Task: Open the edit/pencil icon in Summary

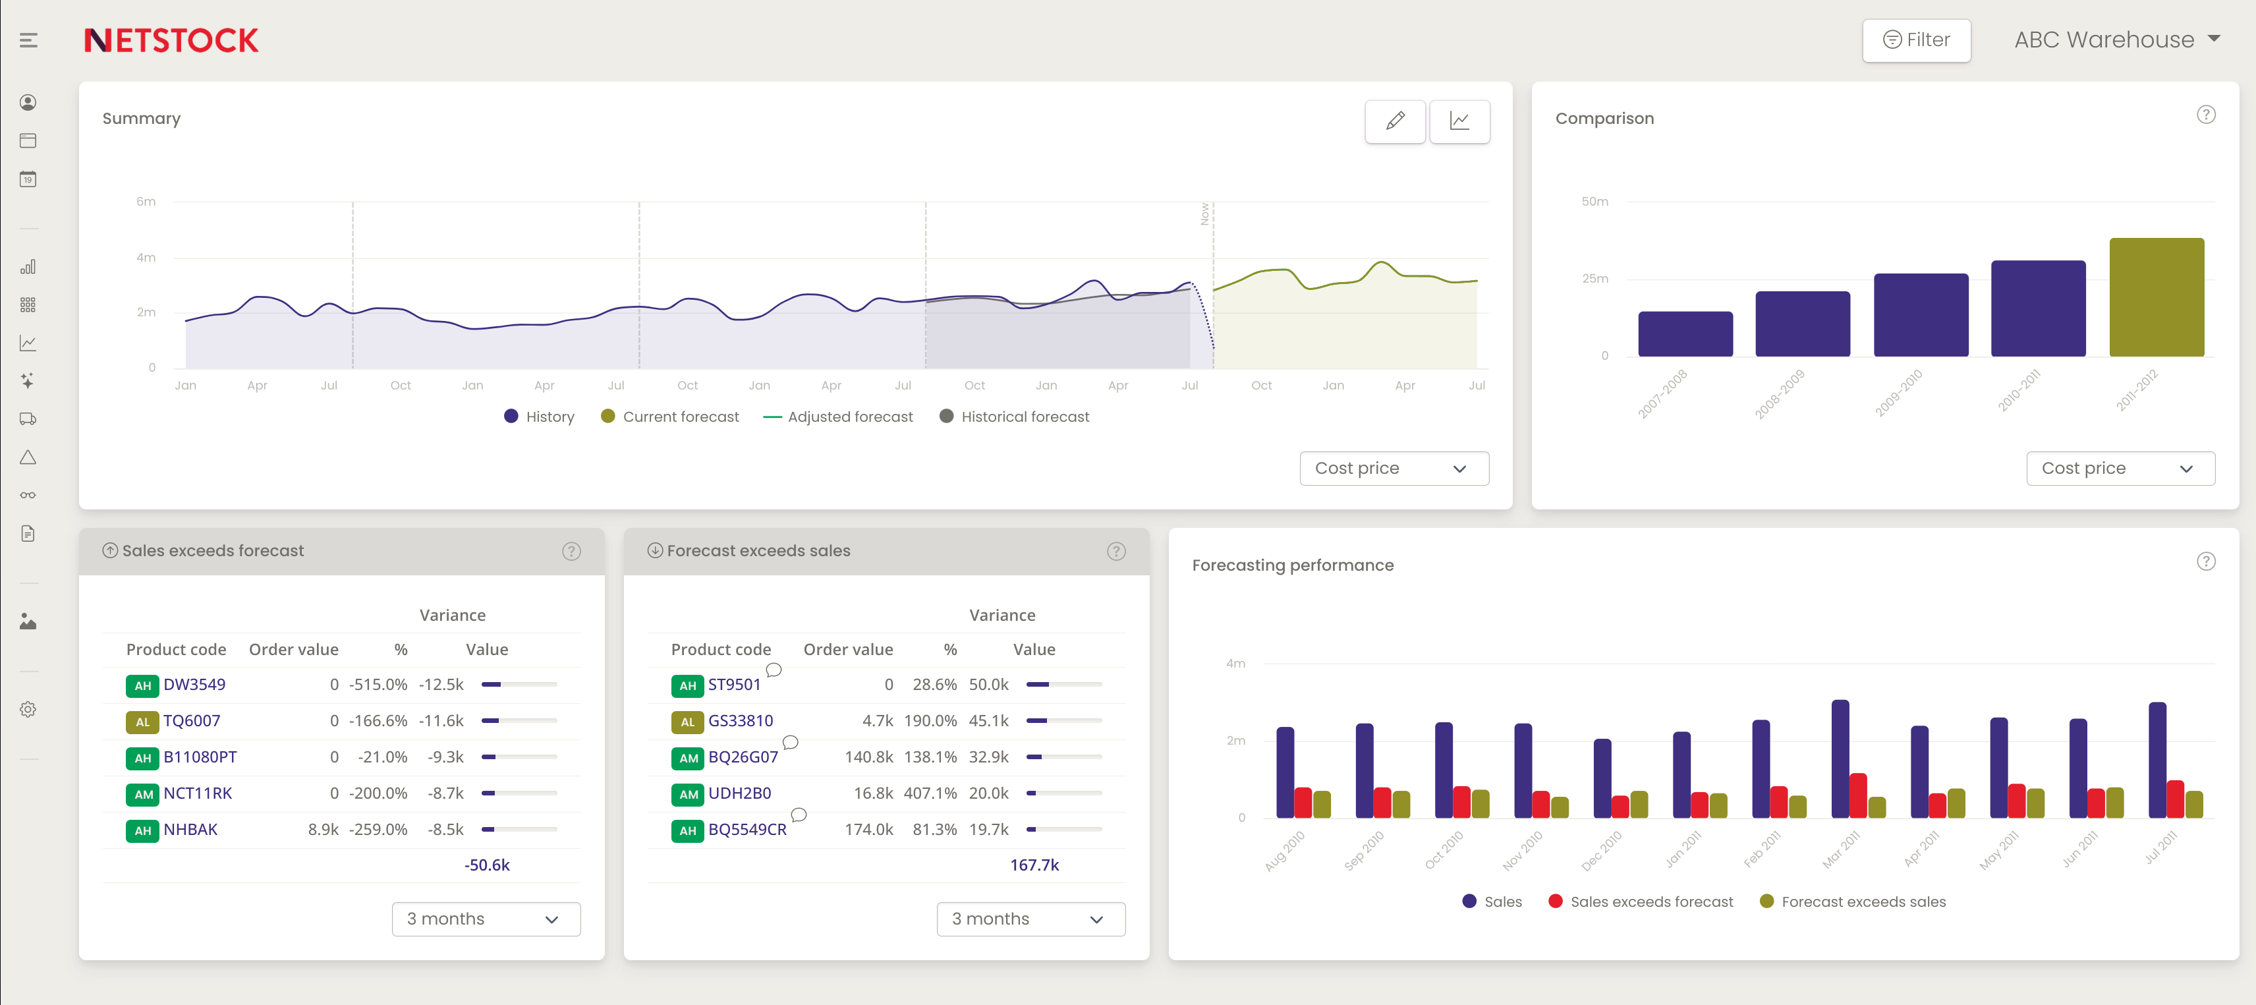Action: (x=1394, y=121)
